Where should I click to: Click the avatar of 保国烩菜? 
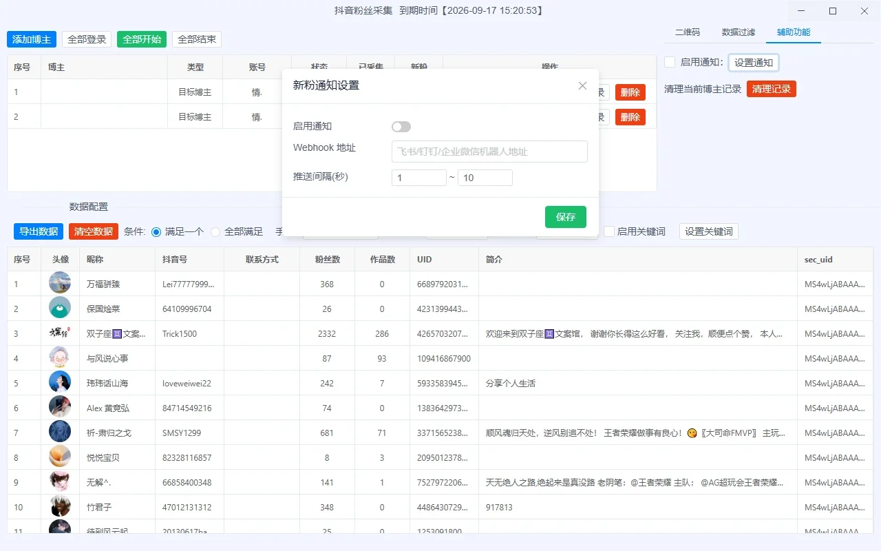coord(60,308)
